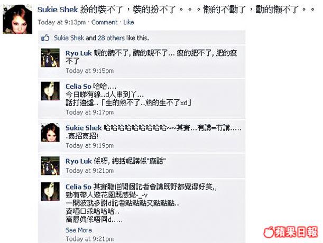This screenshot has height=243, width=323.
Task: Open Ryo Luk name on 9:21pm comment
Action: coord(78,161)
